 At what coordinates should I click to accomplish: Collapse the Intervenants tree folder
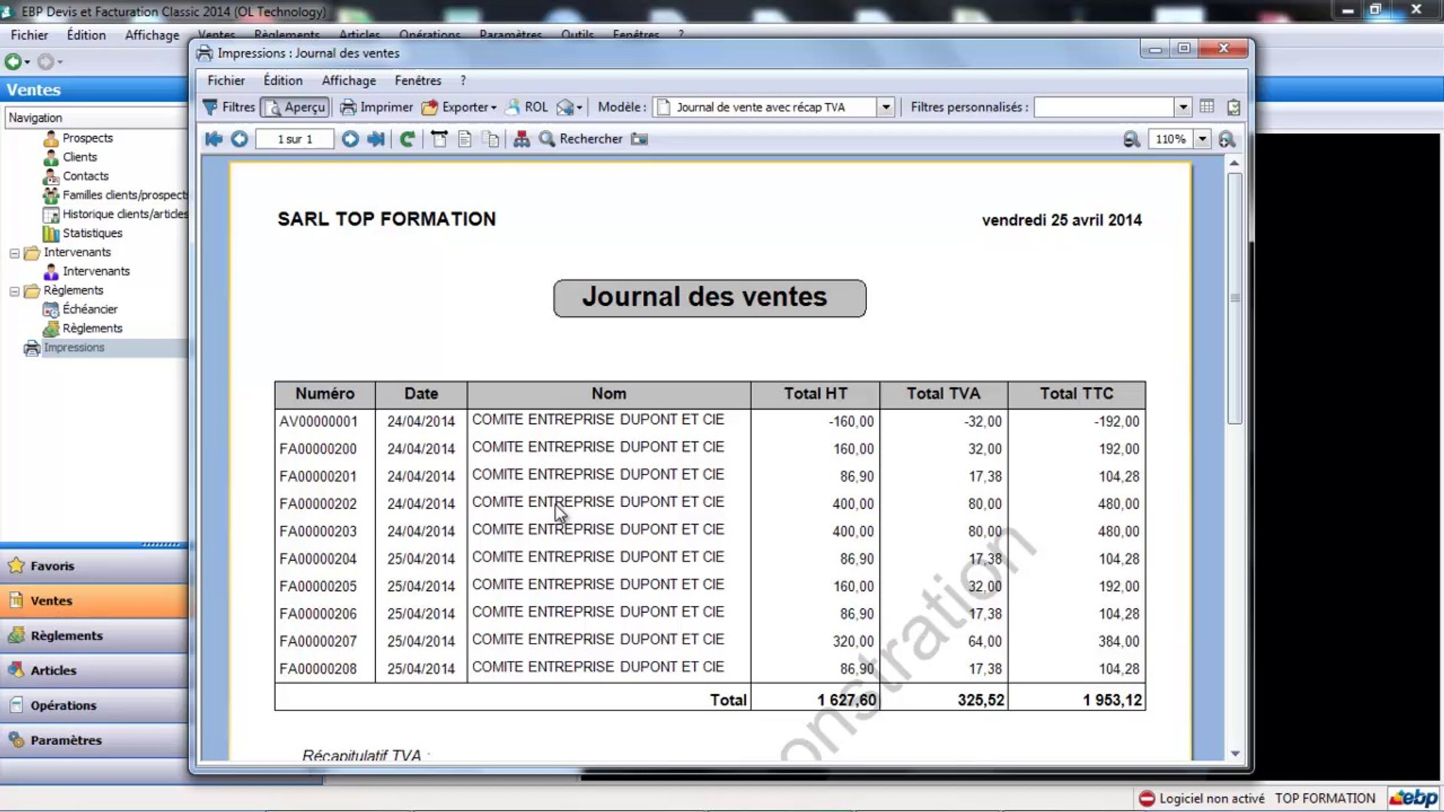click(14, 253)
